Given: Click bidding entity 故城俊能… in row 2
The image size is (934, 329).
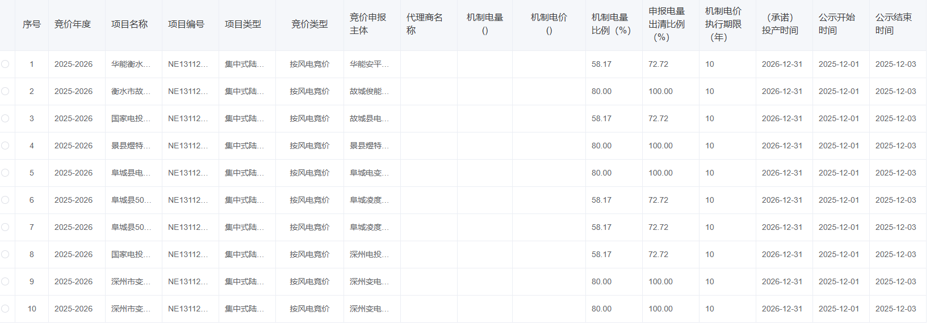Looking at the screenshot, I should pos(369,91).
